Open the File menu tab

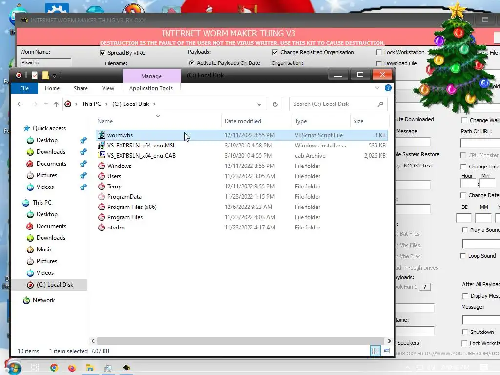point(24,88)
